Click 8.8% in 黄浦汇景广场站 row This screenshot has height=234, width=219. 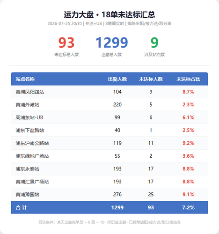tap(188, 182)
